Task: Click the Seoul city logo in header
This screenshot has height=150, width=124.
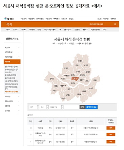Action: tap(9, 19)
